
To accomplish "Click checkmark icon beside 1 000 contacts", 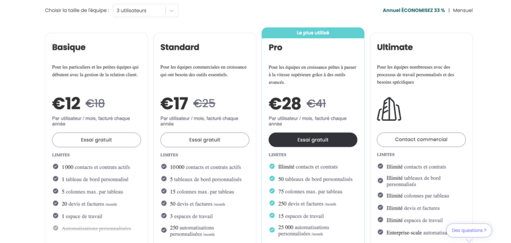I will pyautogui.click(x=55, y=167).
